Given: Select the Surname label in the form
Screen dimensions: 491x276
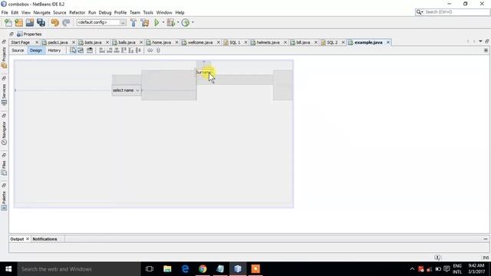Looking at the screenshot, I should click(x=204, y=72).
